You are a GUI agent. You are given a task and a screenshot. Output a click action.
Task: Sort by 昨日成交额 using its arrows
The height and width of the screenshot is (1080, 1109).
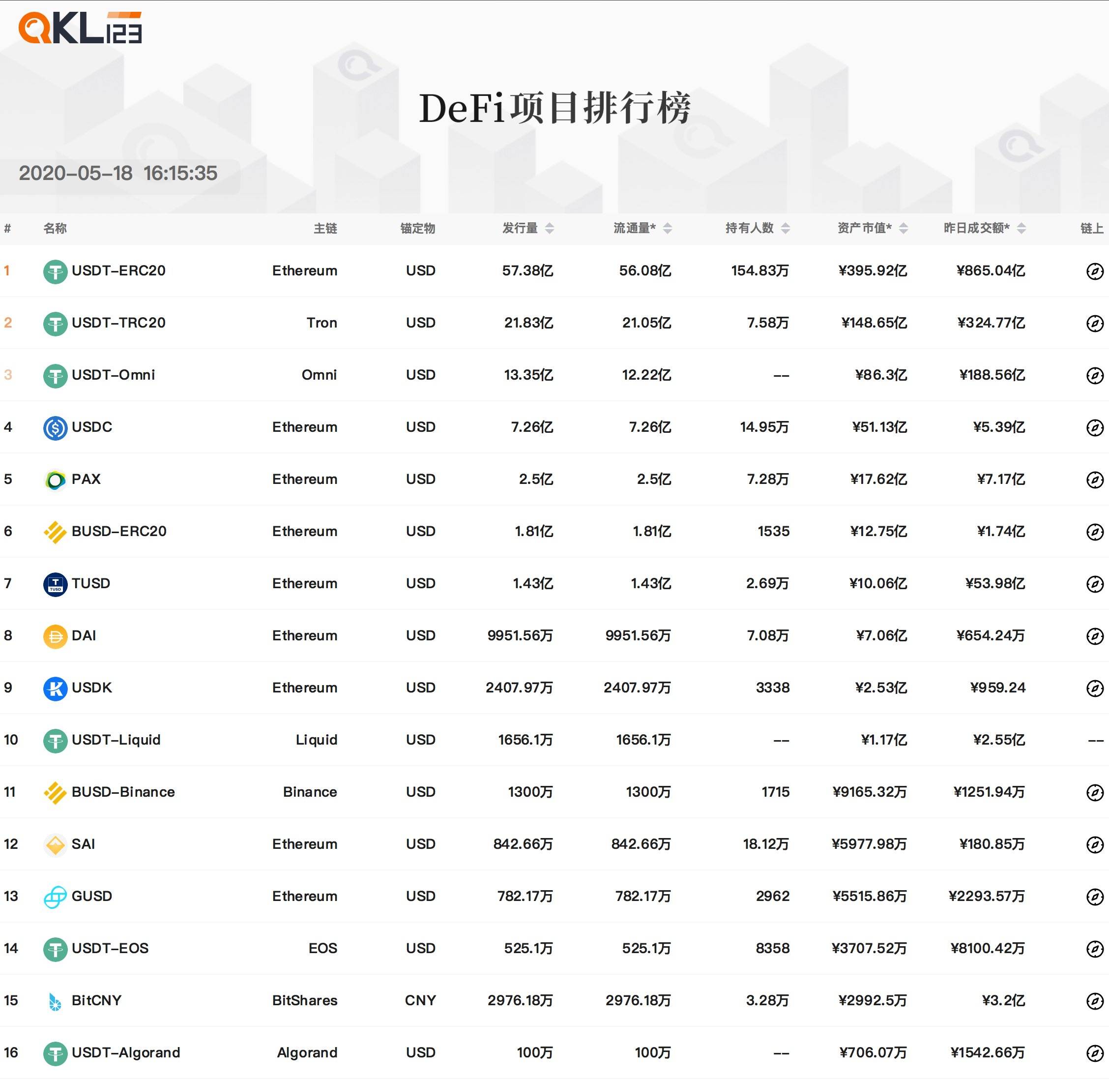(x=1021, y=228)
